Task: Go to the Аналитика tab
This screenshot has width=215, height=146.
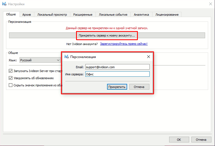Action: 141,15
